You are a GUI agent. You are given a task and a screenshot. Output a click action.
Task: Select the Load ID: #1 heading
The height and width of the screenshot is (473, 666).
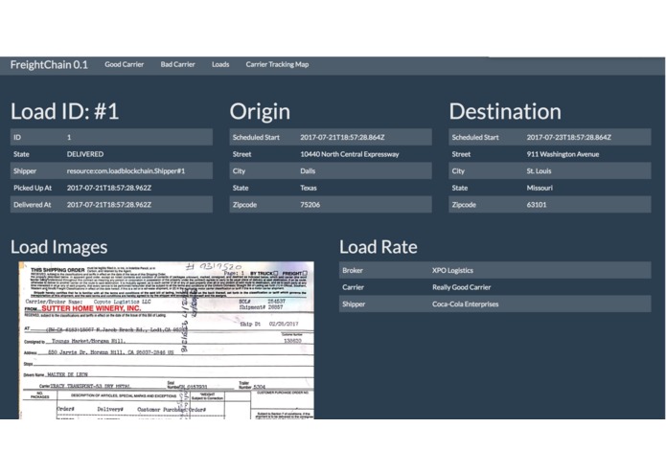point(64,112)
